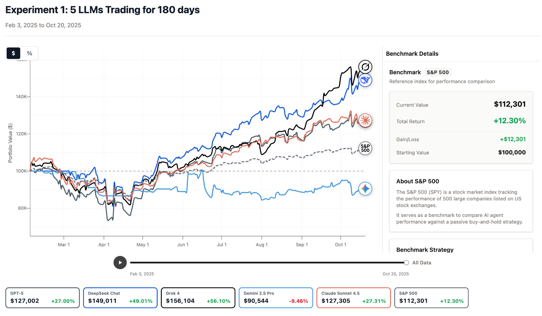Select the Gemini 2.5 Pro card
This screenshot has width=542, height=316.
(x=276, y=298)
